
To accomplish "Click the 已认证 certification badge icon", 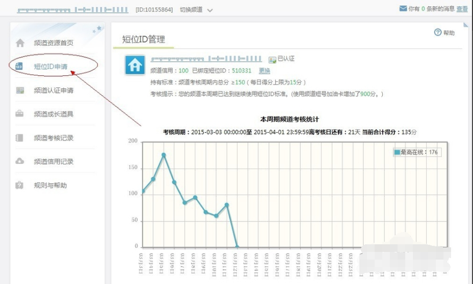I will [272, 60].
